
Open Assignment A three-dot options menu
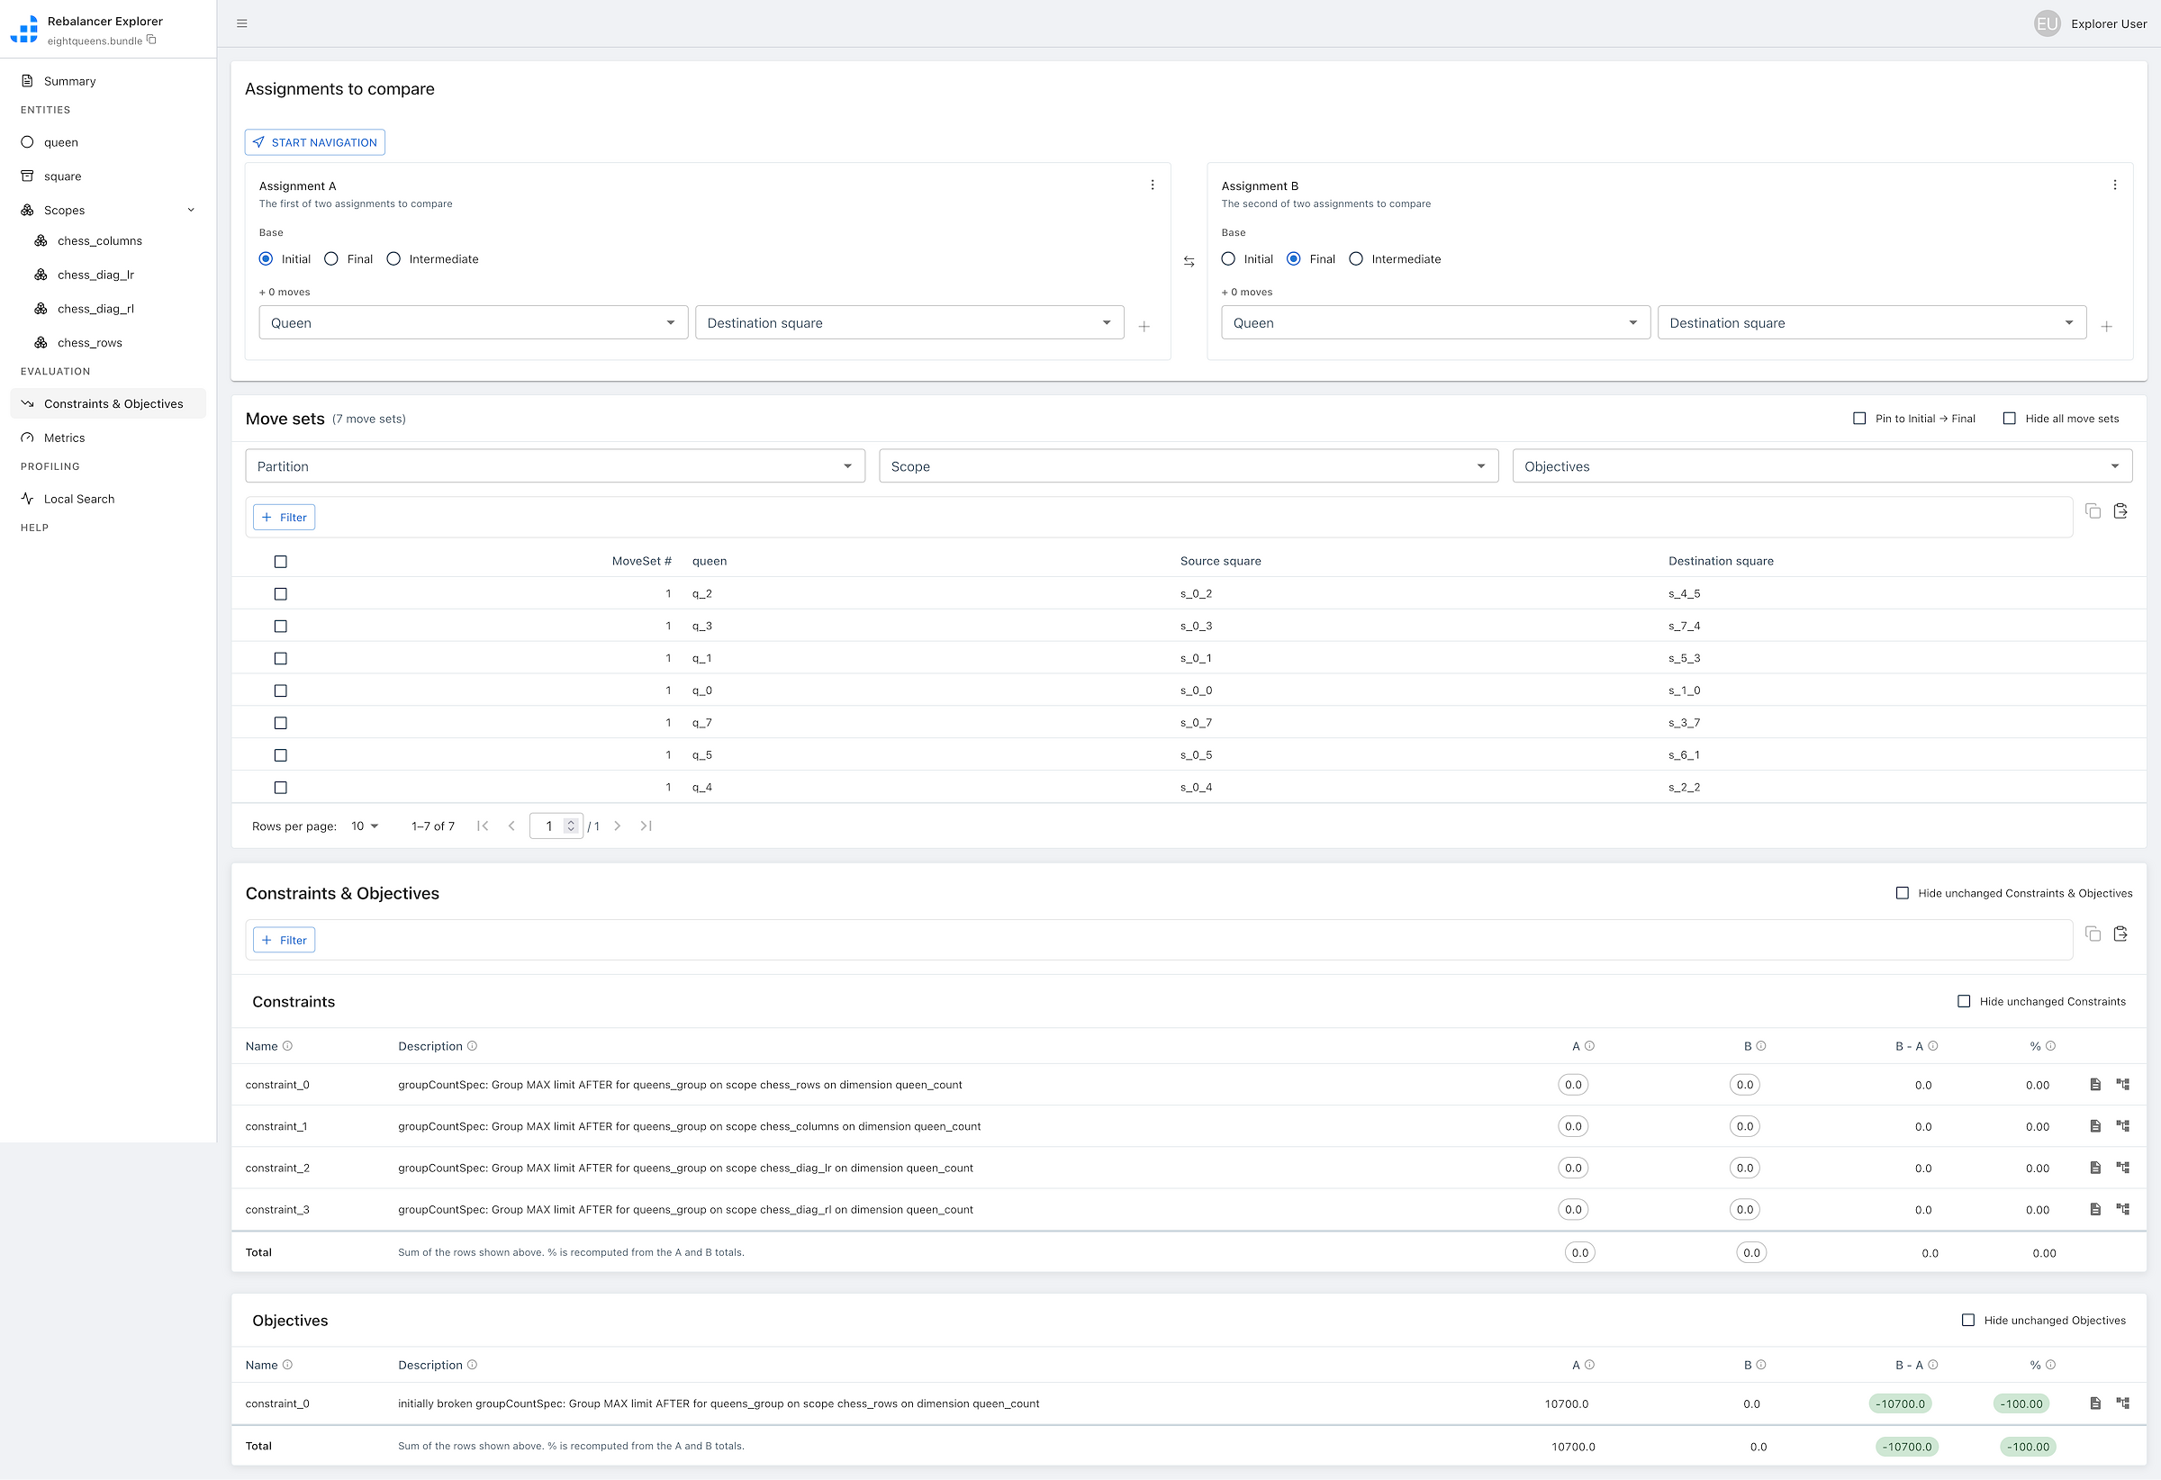1153,185
